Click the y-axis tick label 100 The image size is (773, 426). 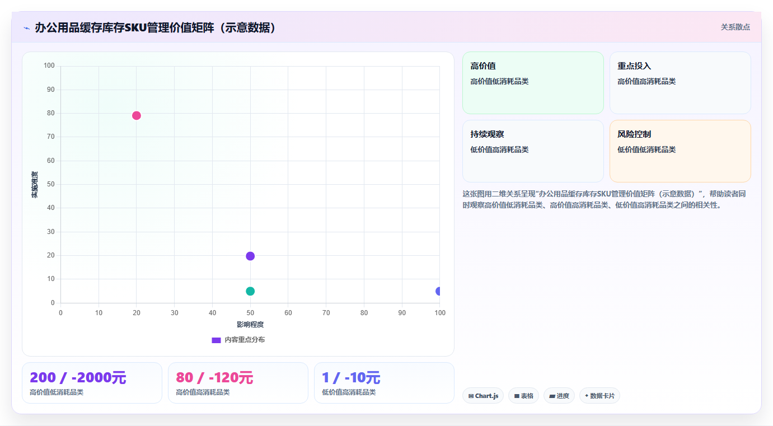coord(49,66)
